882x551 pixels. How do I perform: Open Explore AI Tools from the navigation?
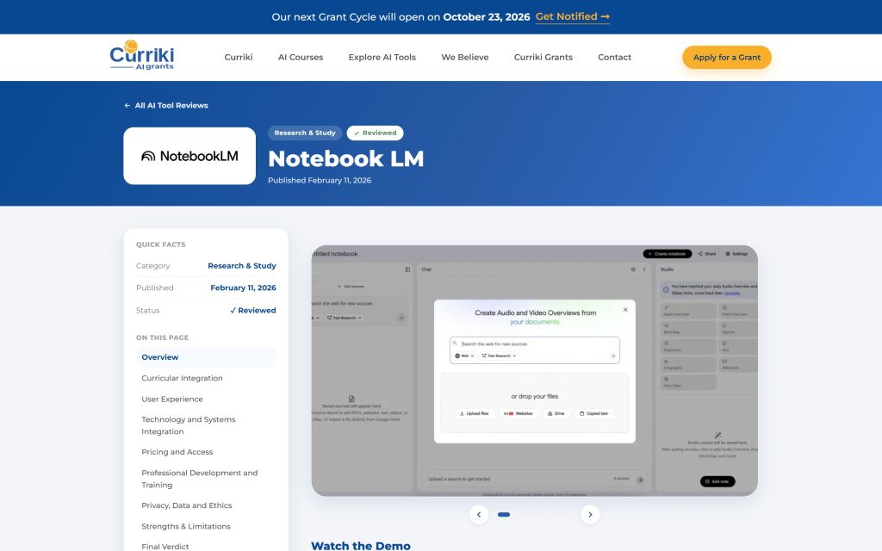pyautogui.click(x=382, y=58)
